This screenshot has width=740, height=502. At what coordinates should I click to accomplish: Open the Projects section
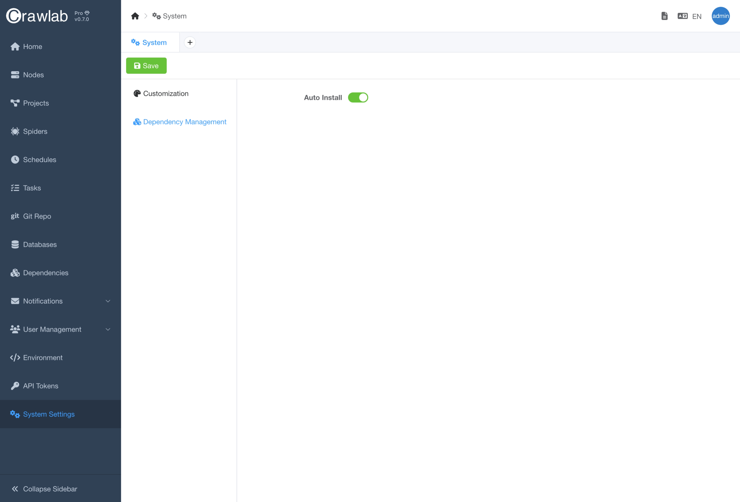(x=36, y=103)
